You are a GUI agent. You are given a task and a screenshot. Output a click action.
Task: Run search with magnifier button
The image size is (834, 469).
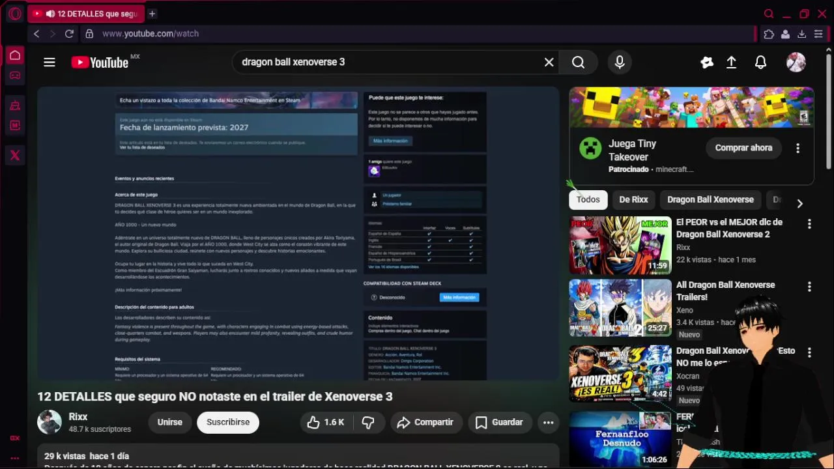579,62
